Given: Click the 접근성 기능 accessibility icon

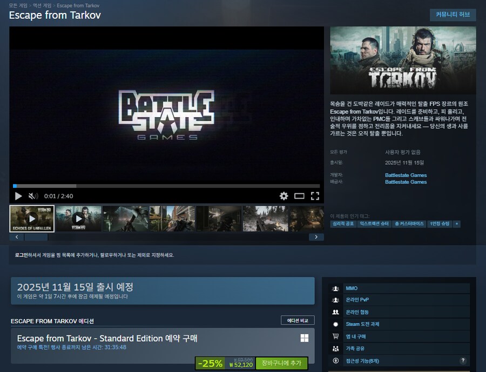Looking at the screenshot, I should [x=335, y=360].
